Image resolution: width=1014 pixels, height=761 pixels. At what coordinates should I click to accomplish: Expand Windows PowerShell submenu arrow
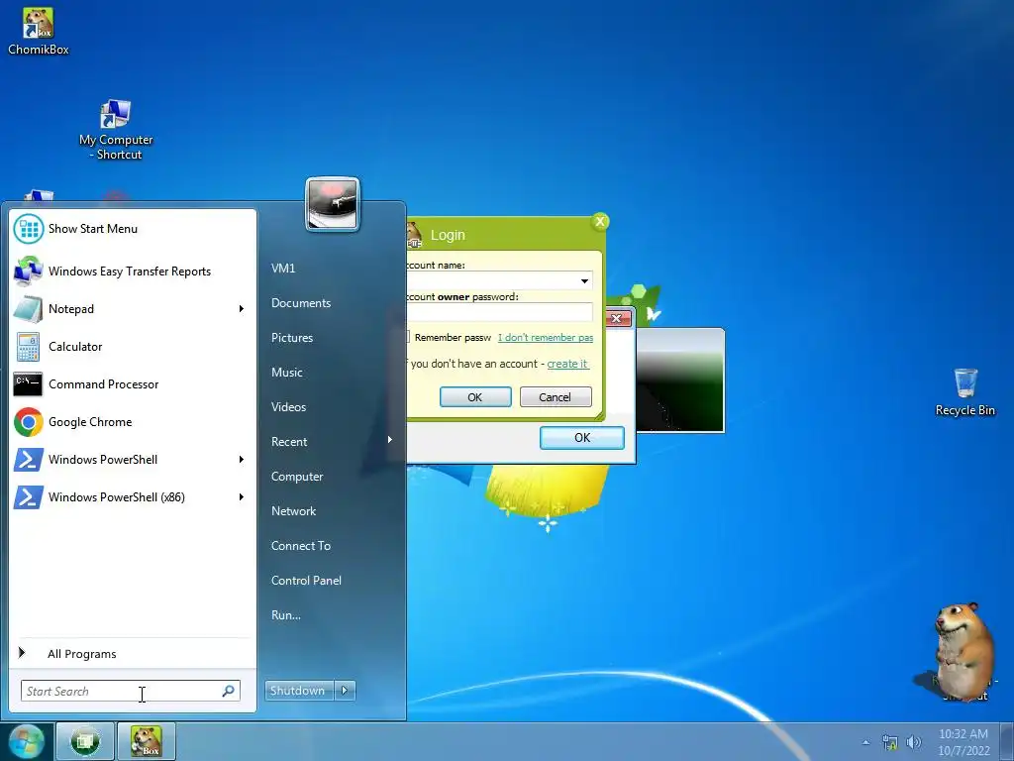click(x=242, y=460)
